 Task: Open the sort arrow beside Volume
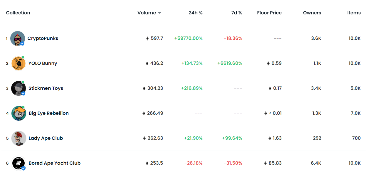click(159, 13)
